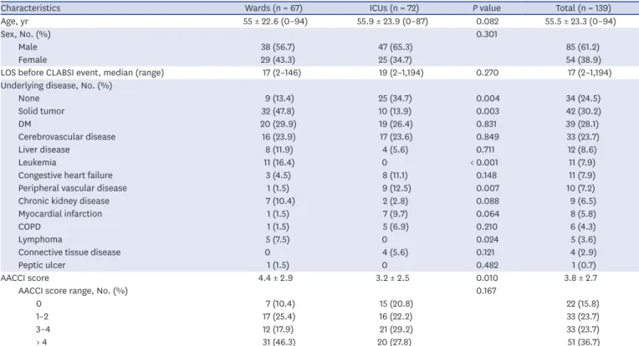This screenshot has width=639, height=346.
Task: Click peptic ulcer total '1 (0.7)'
Action: [x=583, y=265]
